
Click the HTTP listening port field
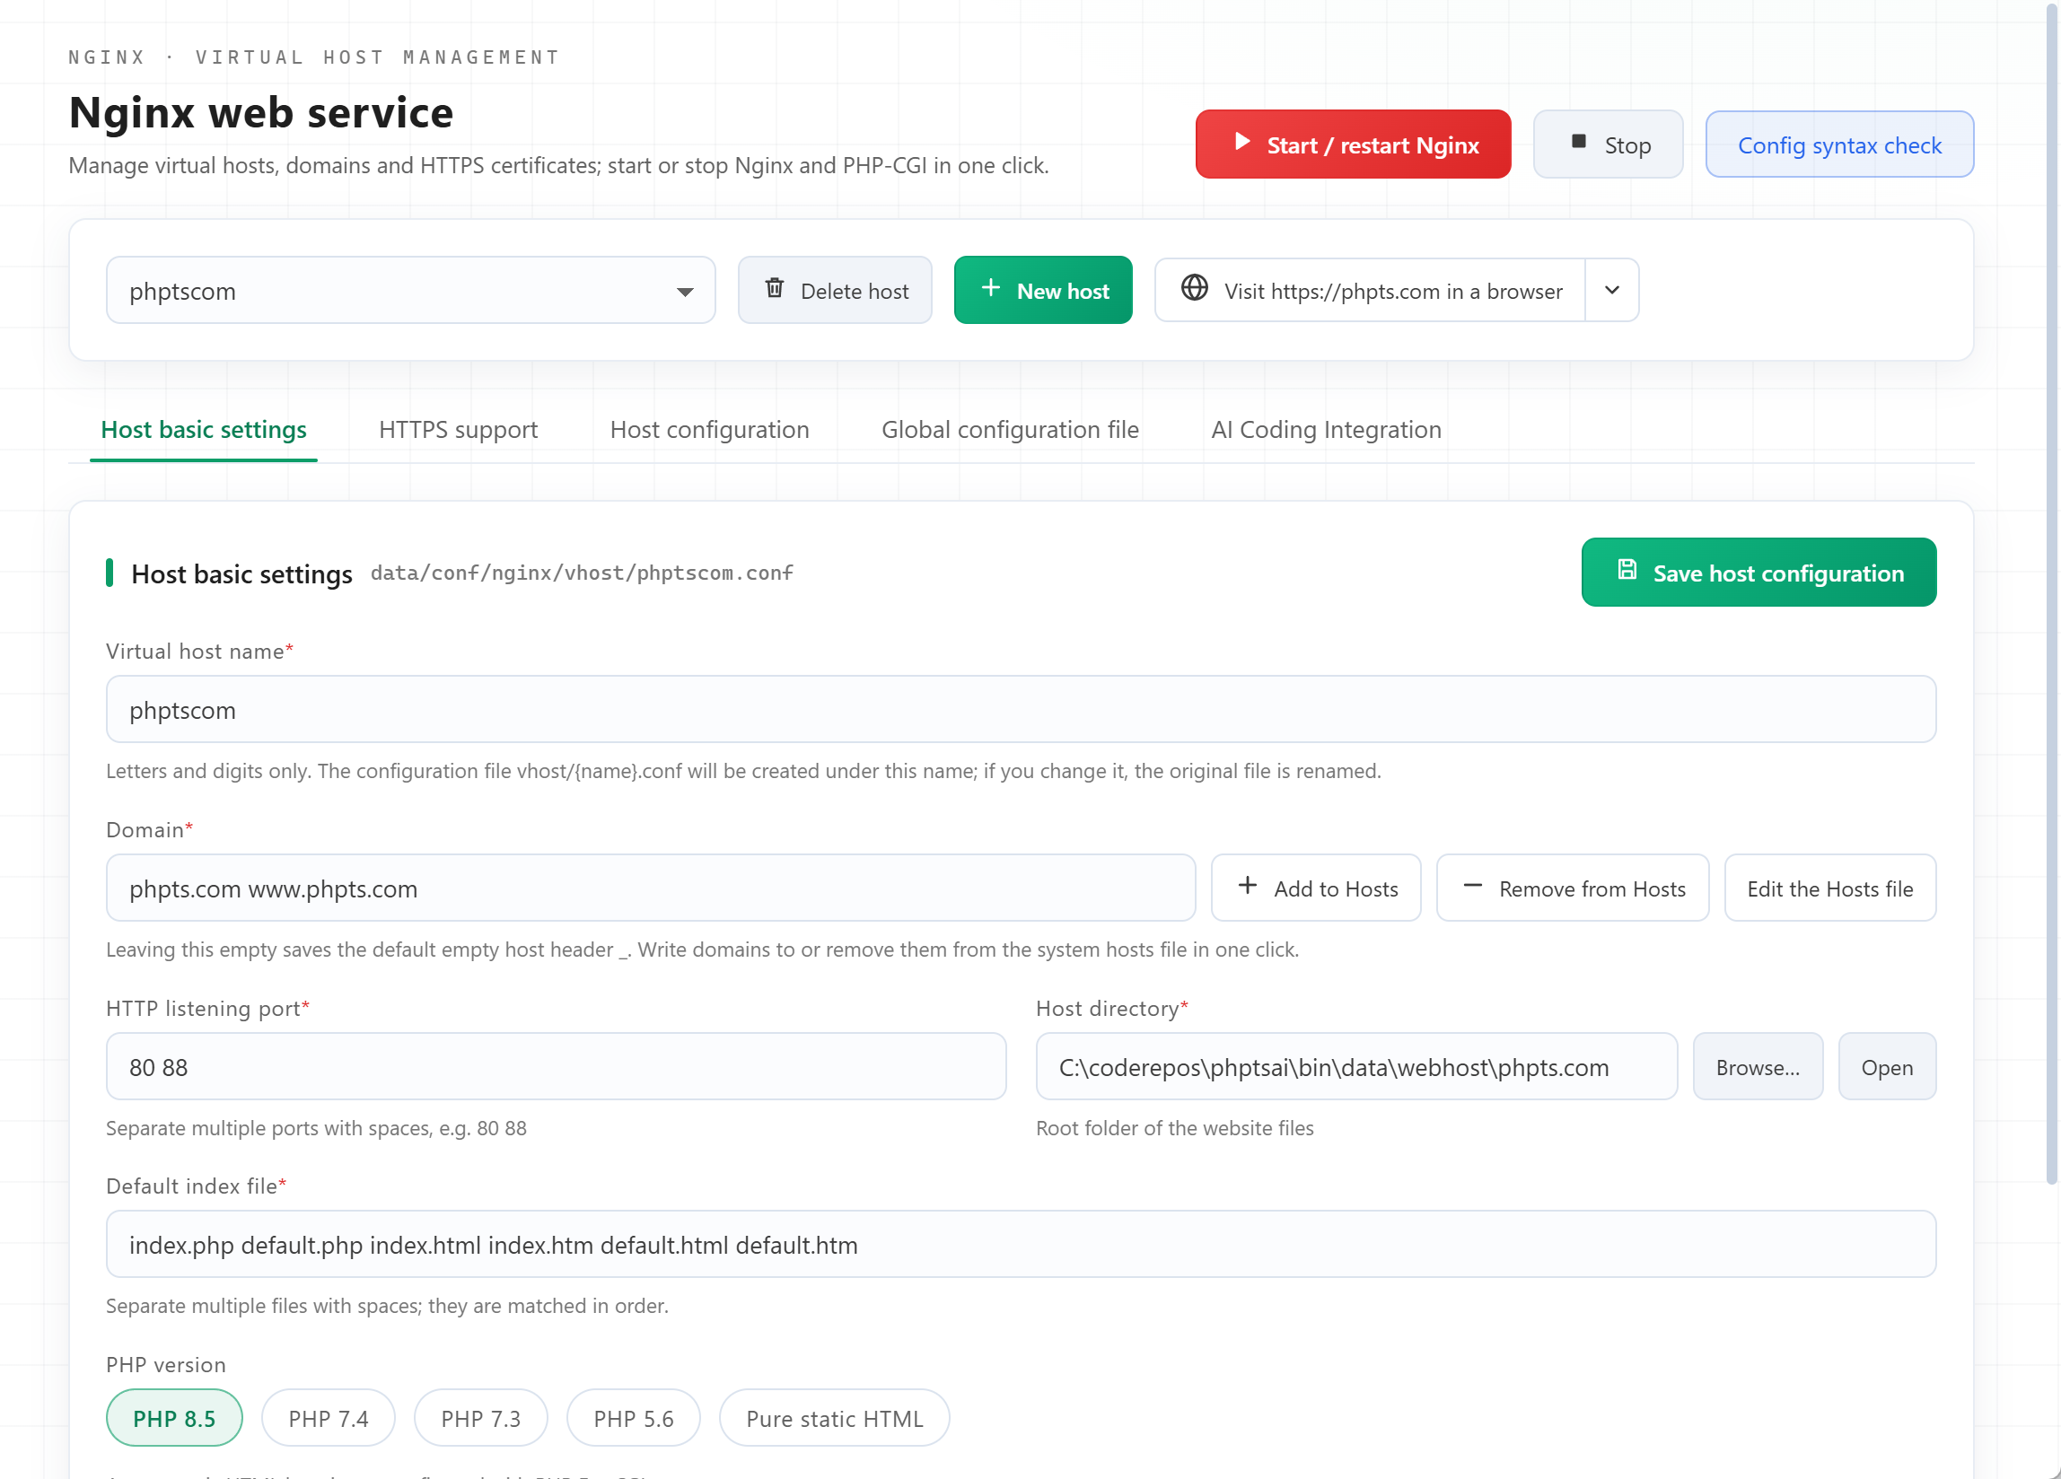point(557,1066)
